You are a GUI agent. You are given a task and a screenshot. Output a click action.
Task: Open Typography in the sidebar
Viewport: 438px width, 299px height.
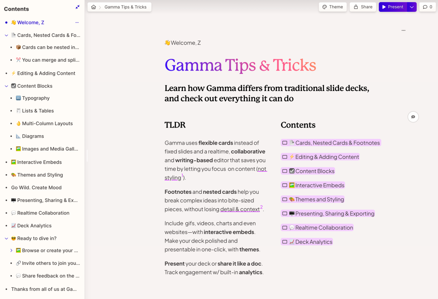33,98
